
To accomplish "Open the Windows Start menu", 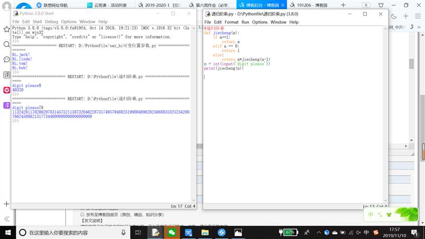I will [x=8, y=232].
